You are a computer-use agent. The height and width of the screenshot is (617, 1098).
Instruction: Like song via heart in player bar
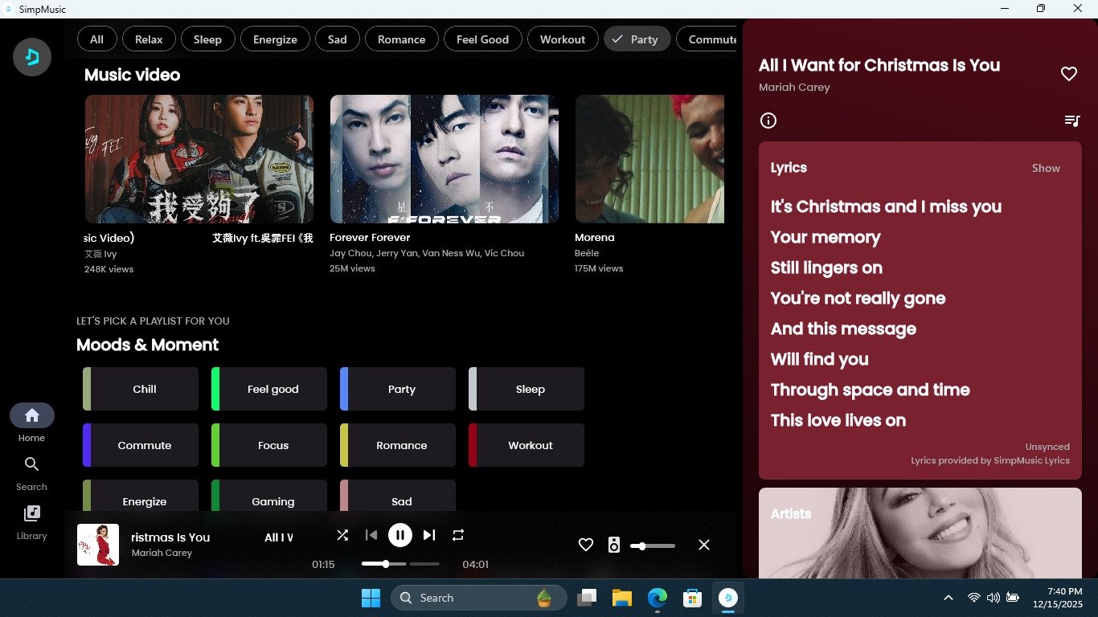[x=586, y=545]
